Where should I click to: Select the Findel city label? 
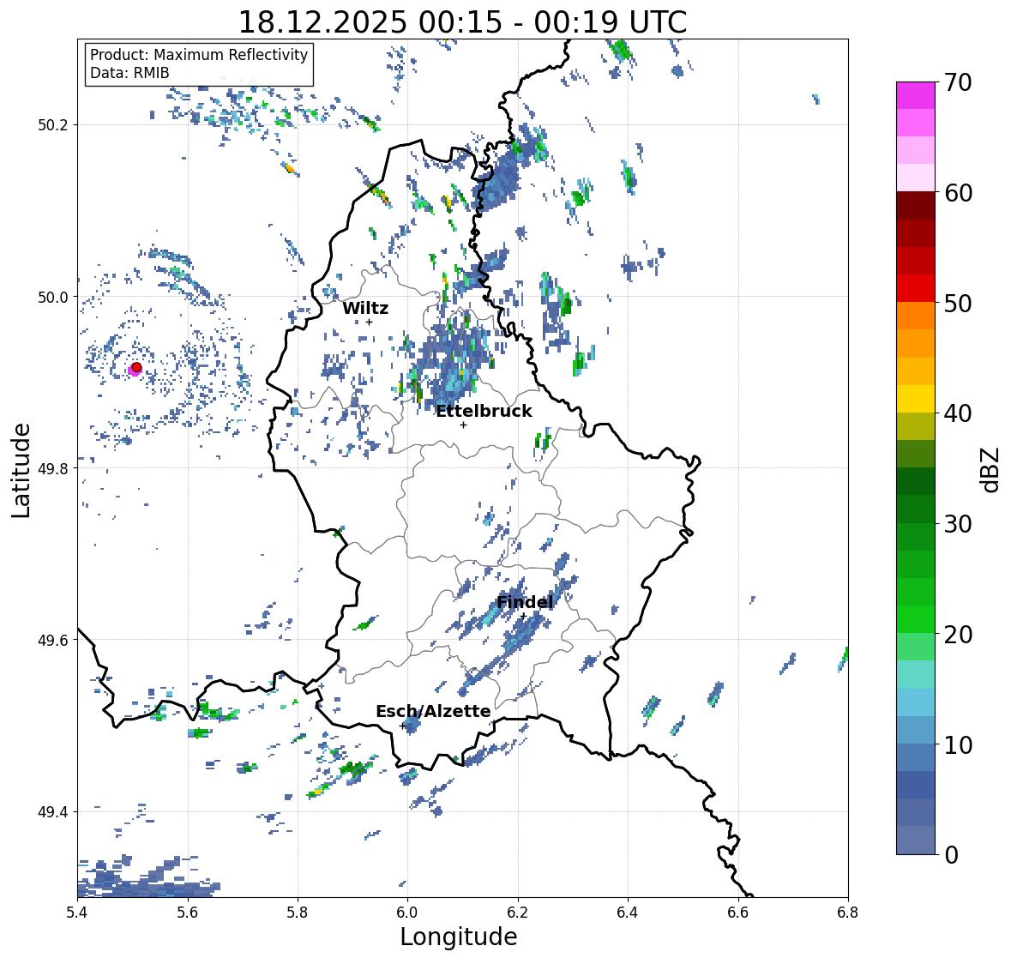(x=524, y=602)
